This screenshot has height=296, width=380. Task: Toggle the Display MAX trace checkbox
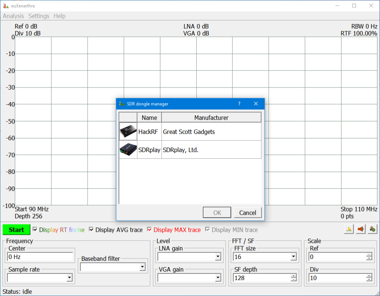tap(149, 229)
